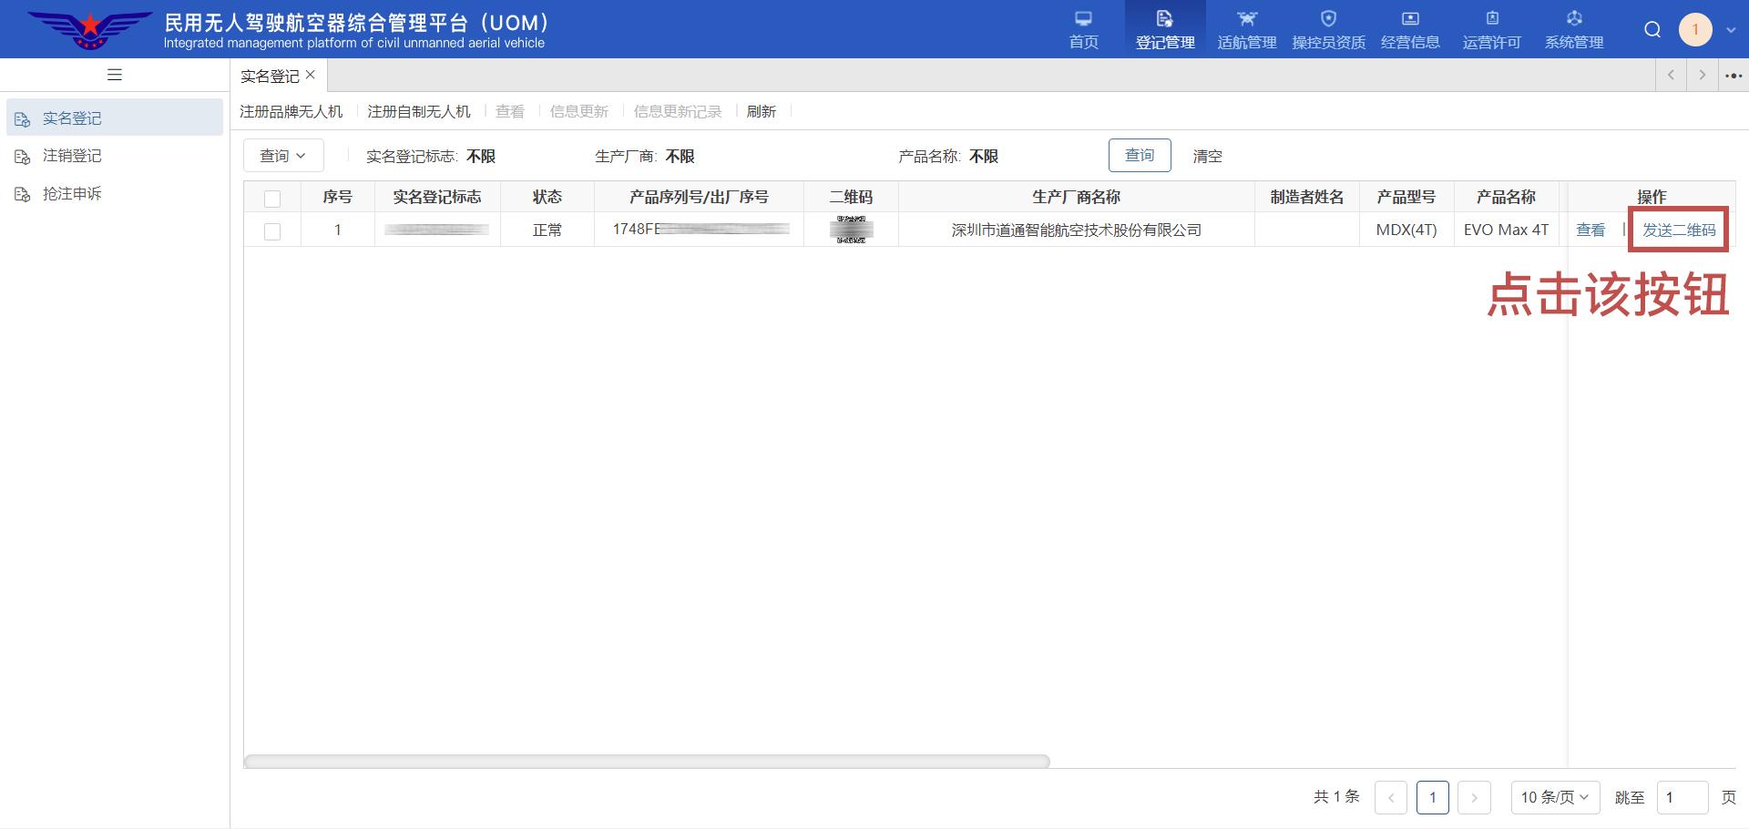This screenshot has width=1749, height=829.
Task: Open 经营信息 icon in top navigation
Action: tap(1410, 19)
